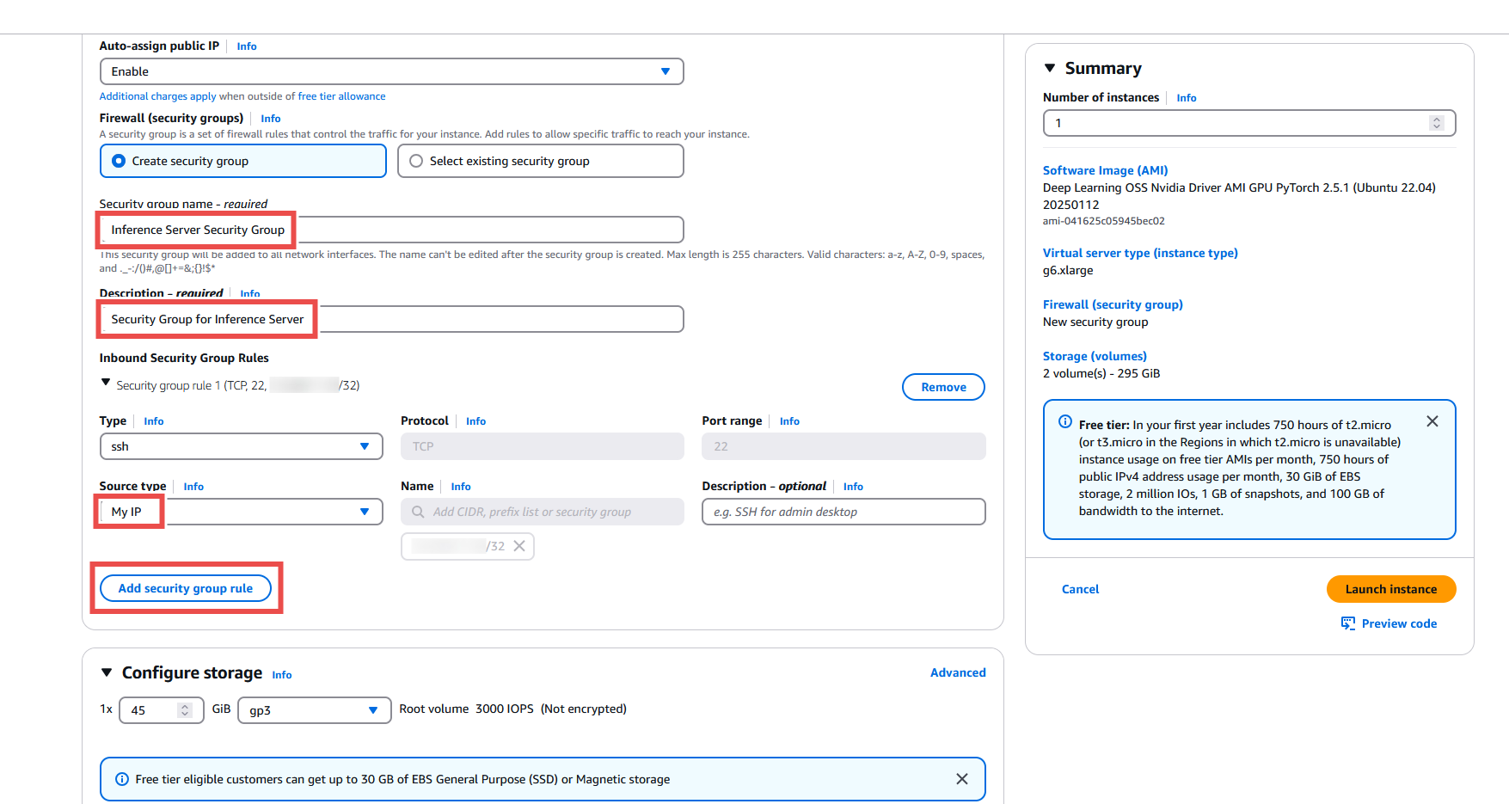
Task: Close the EBS free tier storage notice
Action: [962, 779]
